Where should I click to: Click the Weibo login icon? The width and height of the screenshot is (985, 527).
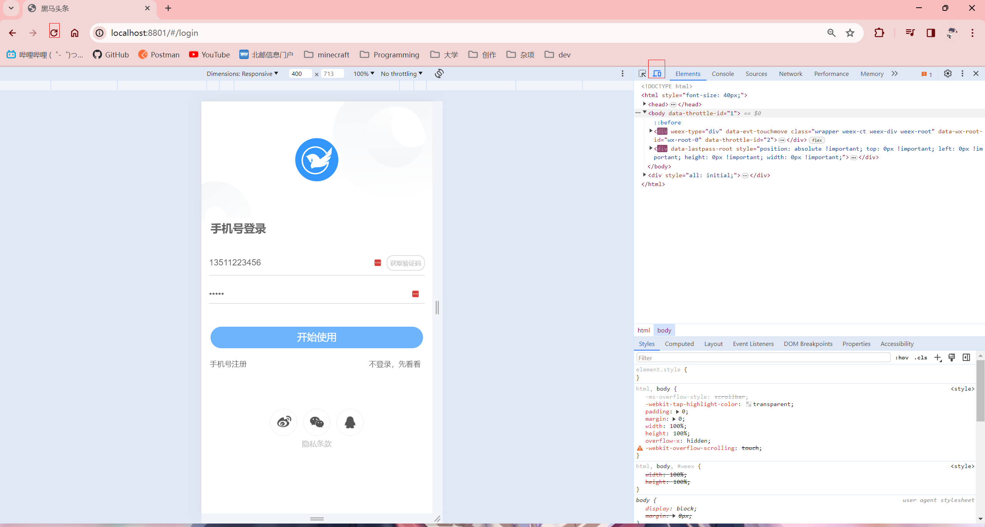[284, 422]
